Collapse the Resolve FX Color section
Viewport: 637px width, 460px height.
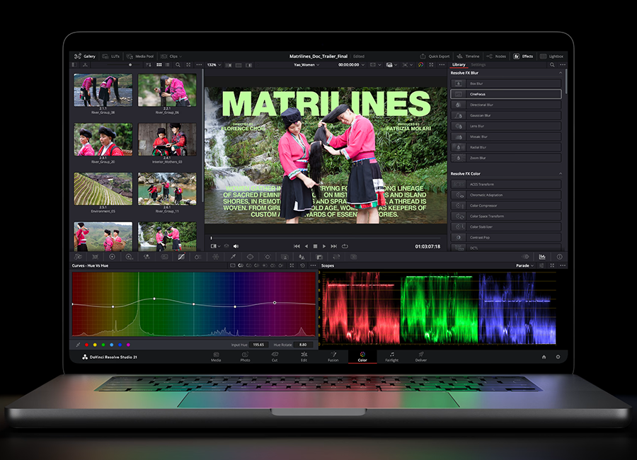561,173
